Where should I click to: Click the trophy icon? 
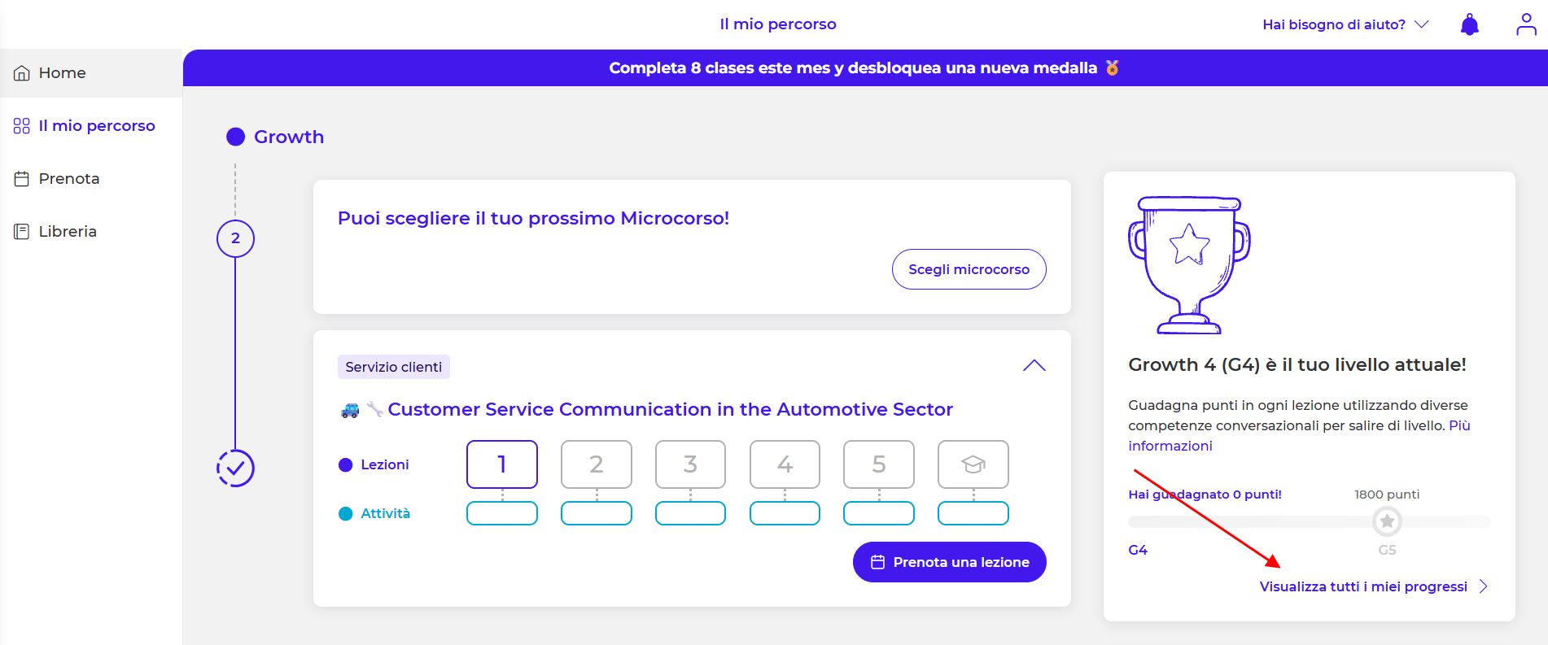coord(1189,264)
